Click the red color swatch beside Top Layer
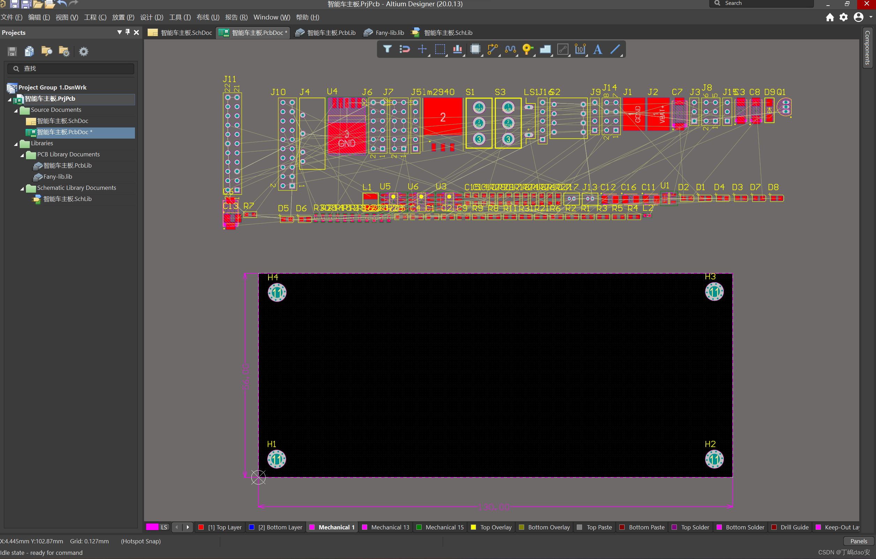Image resolution: width=876 pixels, height=559 pixels. 202,527
